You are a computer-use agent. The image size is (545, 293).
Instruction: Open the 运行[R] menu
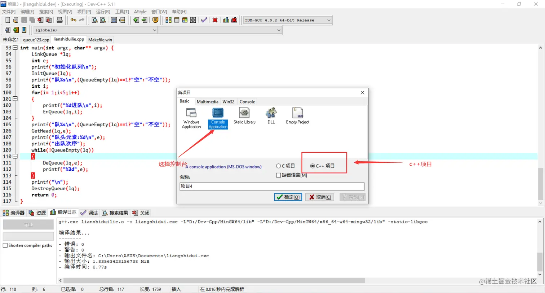pyautogui.click(x=103, y=12)
